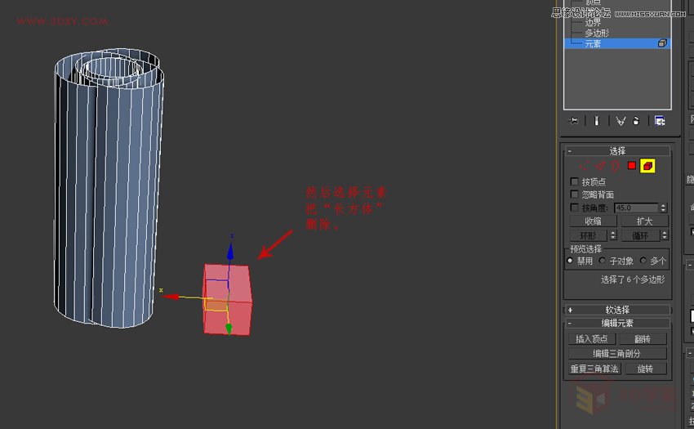Select 边界 in the modifier stack
Screen dimensions: 694x429
[593, 23]
